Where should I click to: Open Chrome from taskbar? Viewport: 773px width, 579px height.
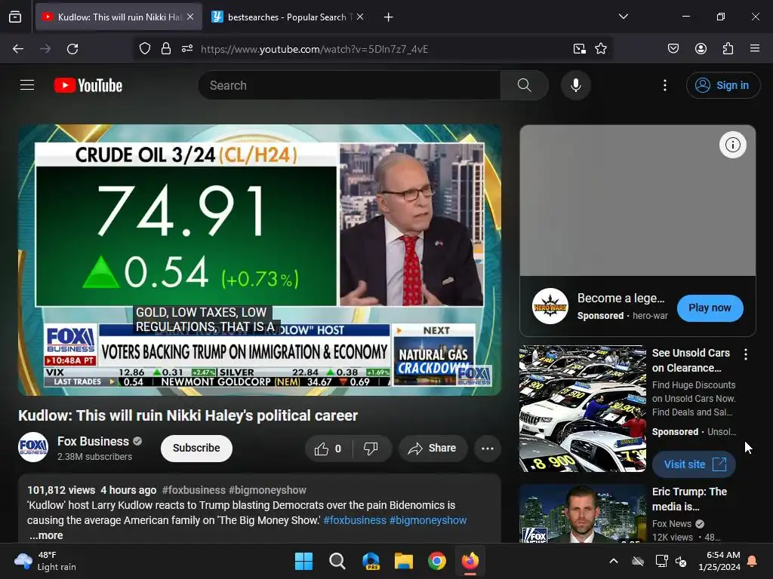(x=437, y=561)
